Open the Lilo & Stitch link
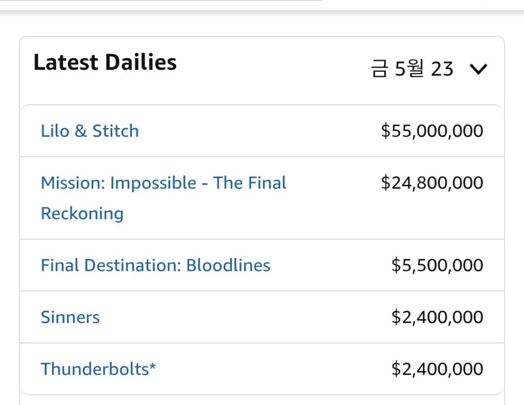Viewport: 524px width, 405px height. pyautogui.click(x=90, y=131)
